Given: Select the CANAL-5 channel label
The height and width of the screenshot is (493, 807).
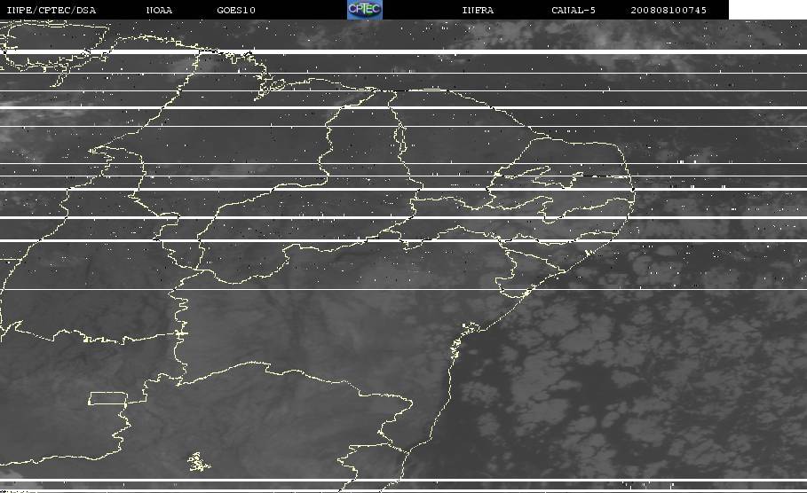Looking at the screenshot, I should point(574,11).
